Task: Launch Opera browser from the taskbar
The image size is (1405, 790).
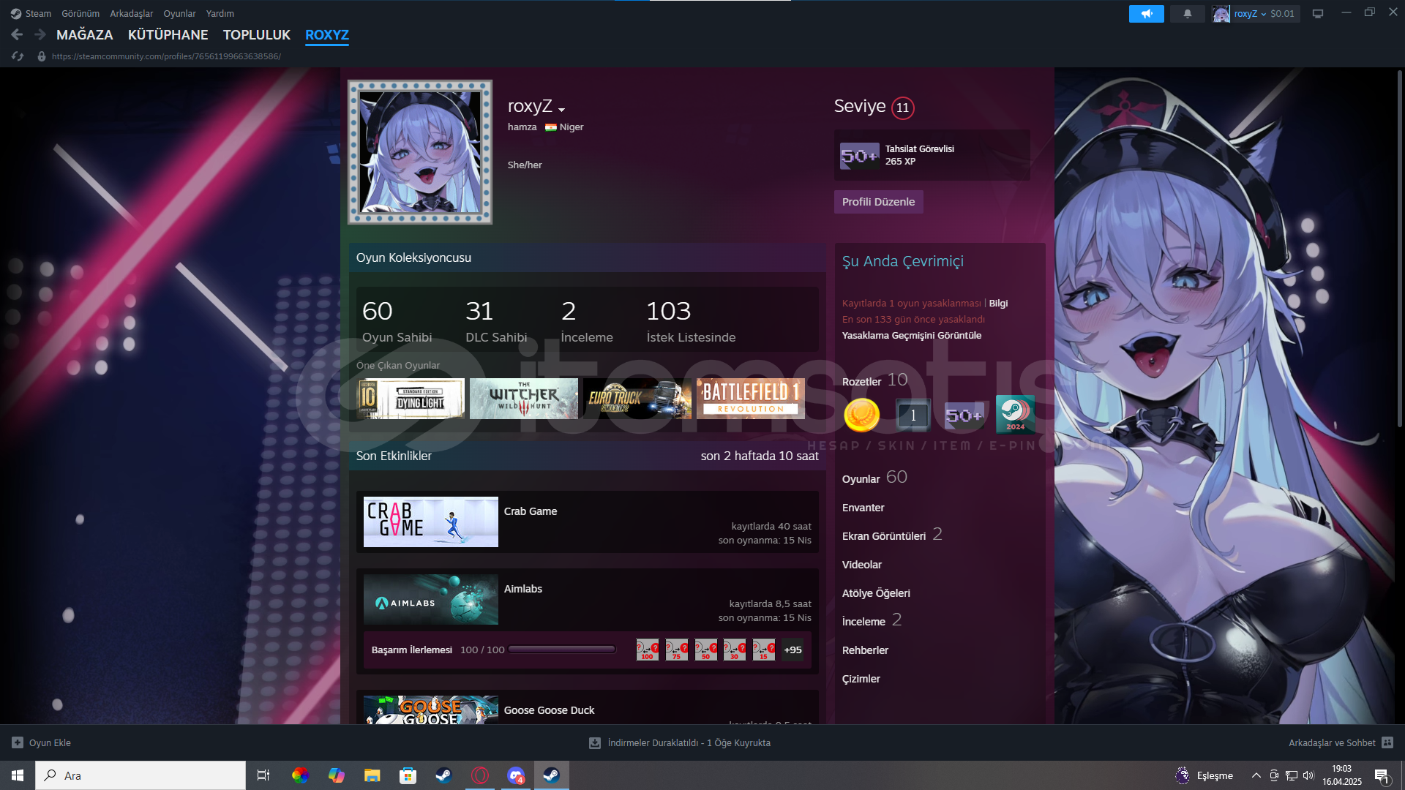Action: pos(480,775)
